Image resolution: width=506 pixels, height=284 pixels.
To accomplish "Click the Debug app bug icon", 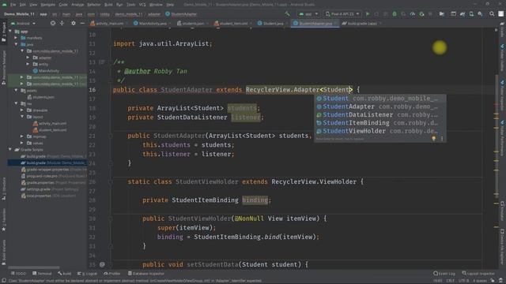I will pos(395,14).
